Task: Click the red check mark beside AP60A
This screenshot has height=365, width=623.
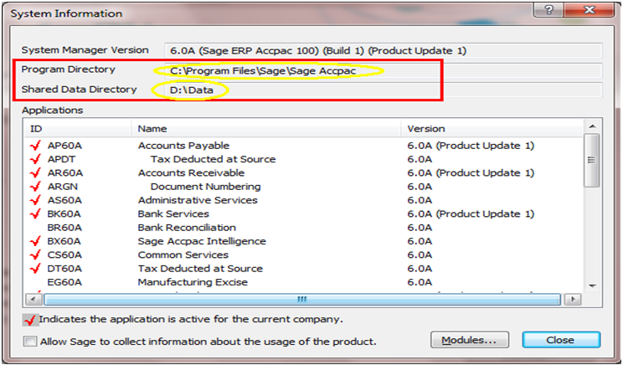Action: pyautogui.click(x=35, y=146)
